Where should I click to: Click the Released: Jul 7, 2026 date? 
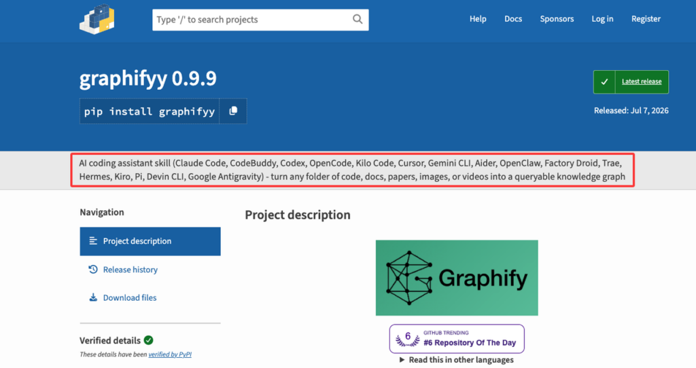631,111
